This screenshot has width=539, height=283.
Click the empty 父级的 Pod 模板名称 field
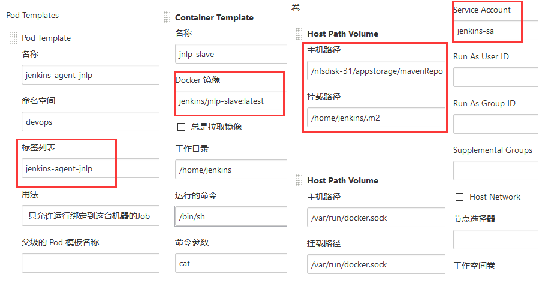[x=91, y=263]
